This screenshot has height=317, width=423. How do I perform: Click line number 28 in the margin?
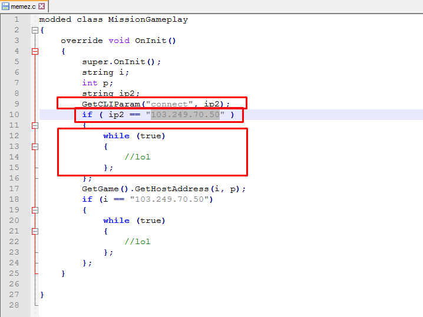pyautogui.click(x=14, y=305)
